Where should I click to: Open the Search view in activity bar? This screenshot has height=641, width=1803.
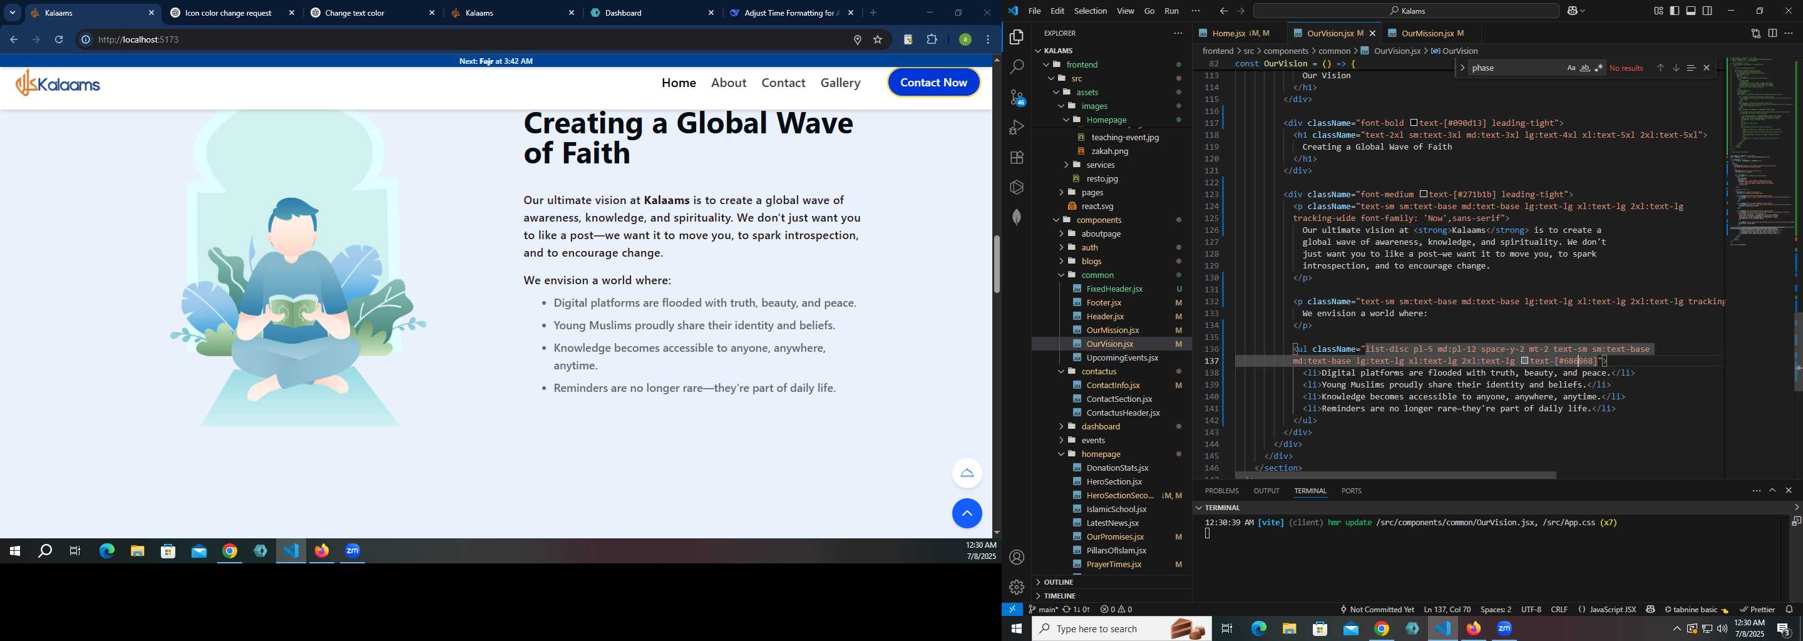click(x=1016, y=67)
